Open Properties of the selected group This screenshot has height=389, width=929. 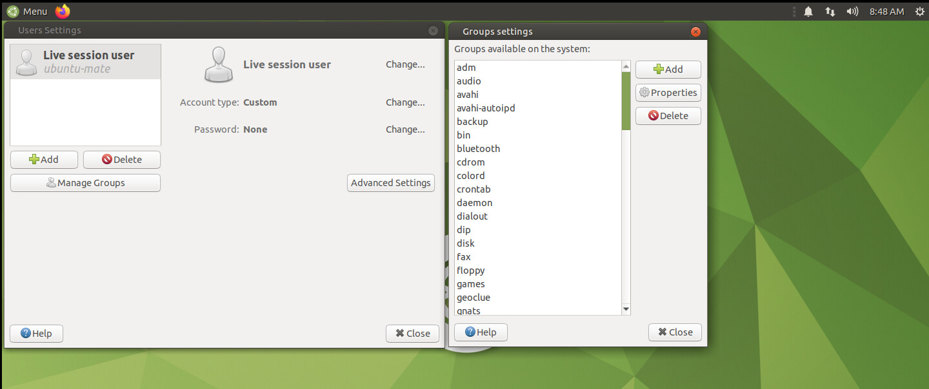668,93
